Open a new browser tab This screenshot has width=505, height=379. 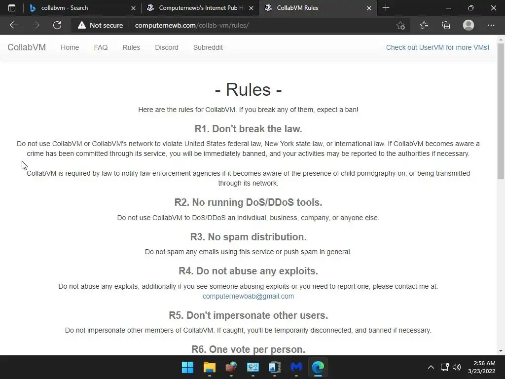point(386,8)
